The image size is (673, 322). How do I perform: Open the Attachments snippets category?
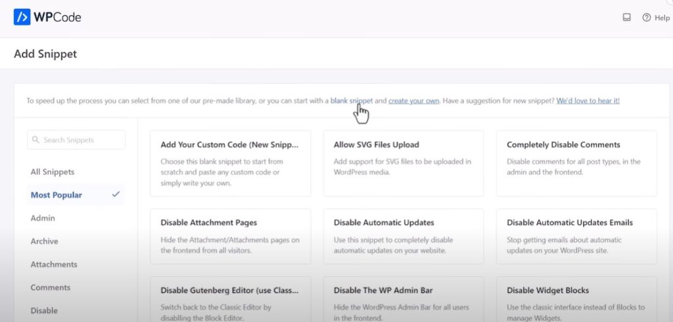54,264
